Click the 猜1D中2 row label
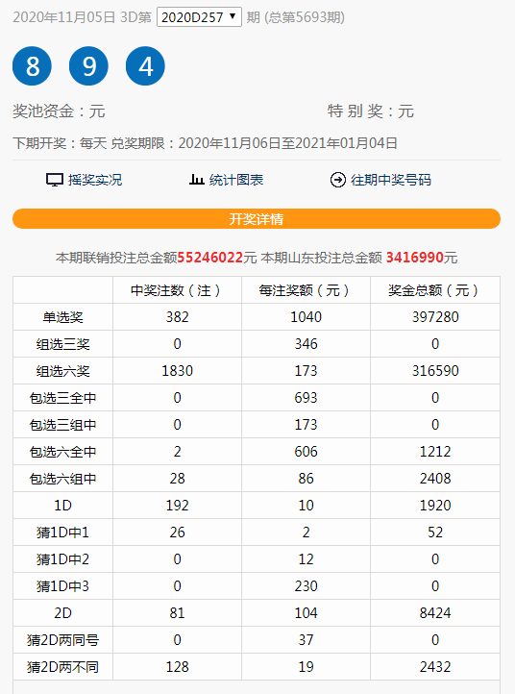The width and height of the screenshot is (515, 694). pos(62,559)
